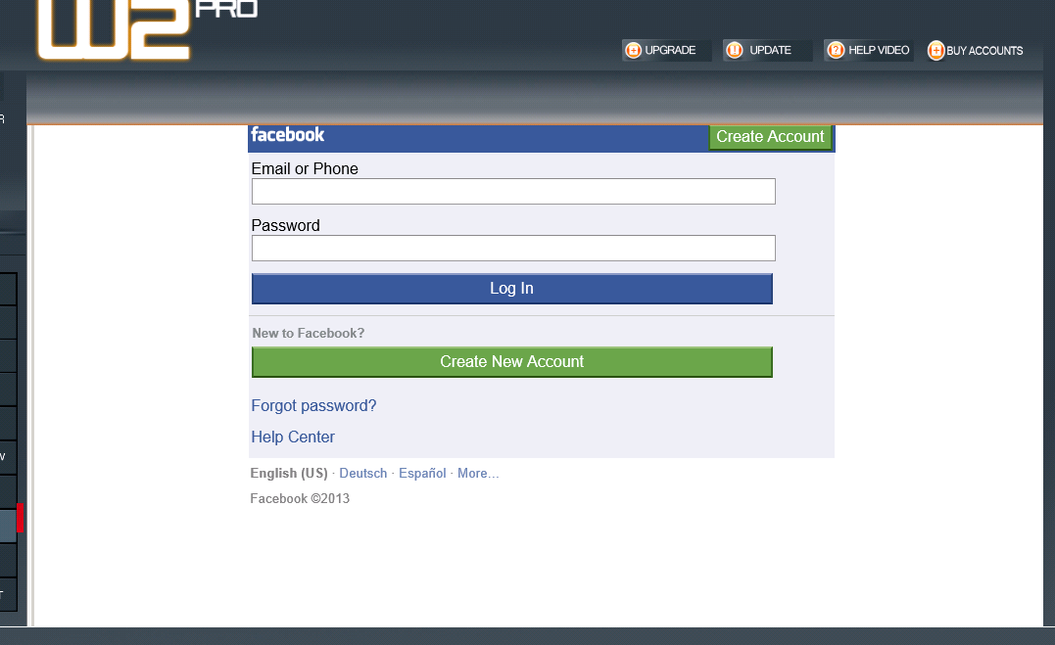1055x645 pixels.
Task: Focus the Password input field
Action: point(513,249)
